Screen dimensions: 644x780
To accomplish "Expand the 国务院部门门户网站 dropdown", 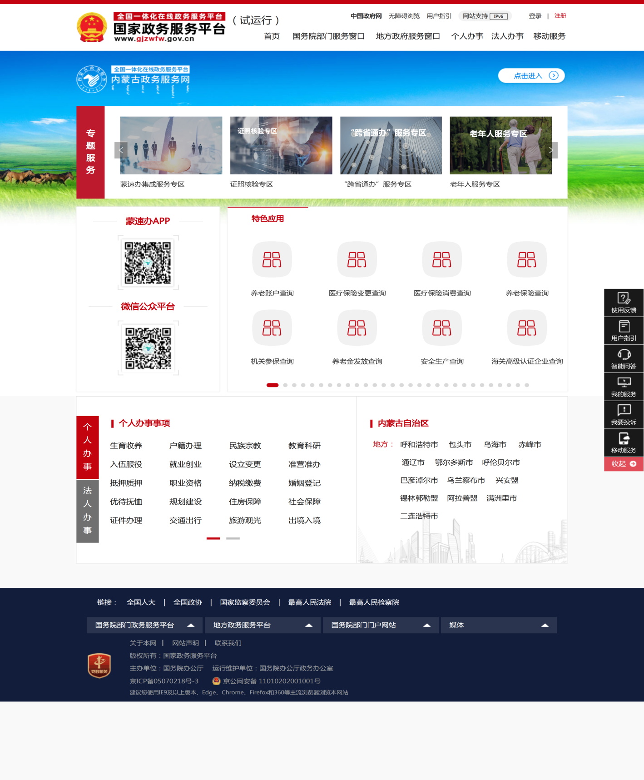I will tap(381, 625).
